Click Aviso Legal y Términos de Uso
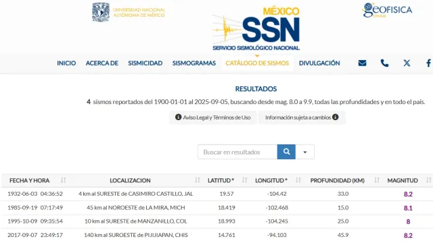Screen dimensions: 433x243 pos(213,117)
